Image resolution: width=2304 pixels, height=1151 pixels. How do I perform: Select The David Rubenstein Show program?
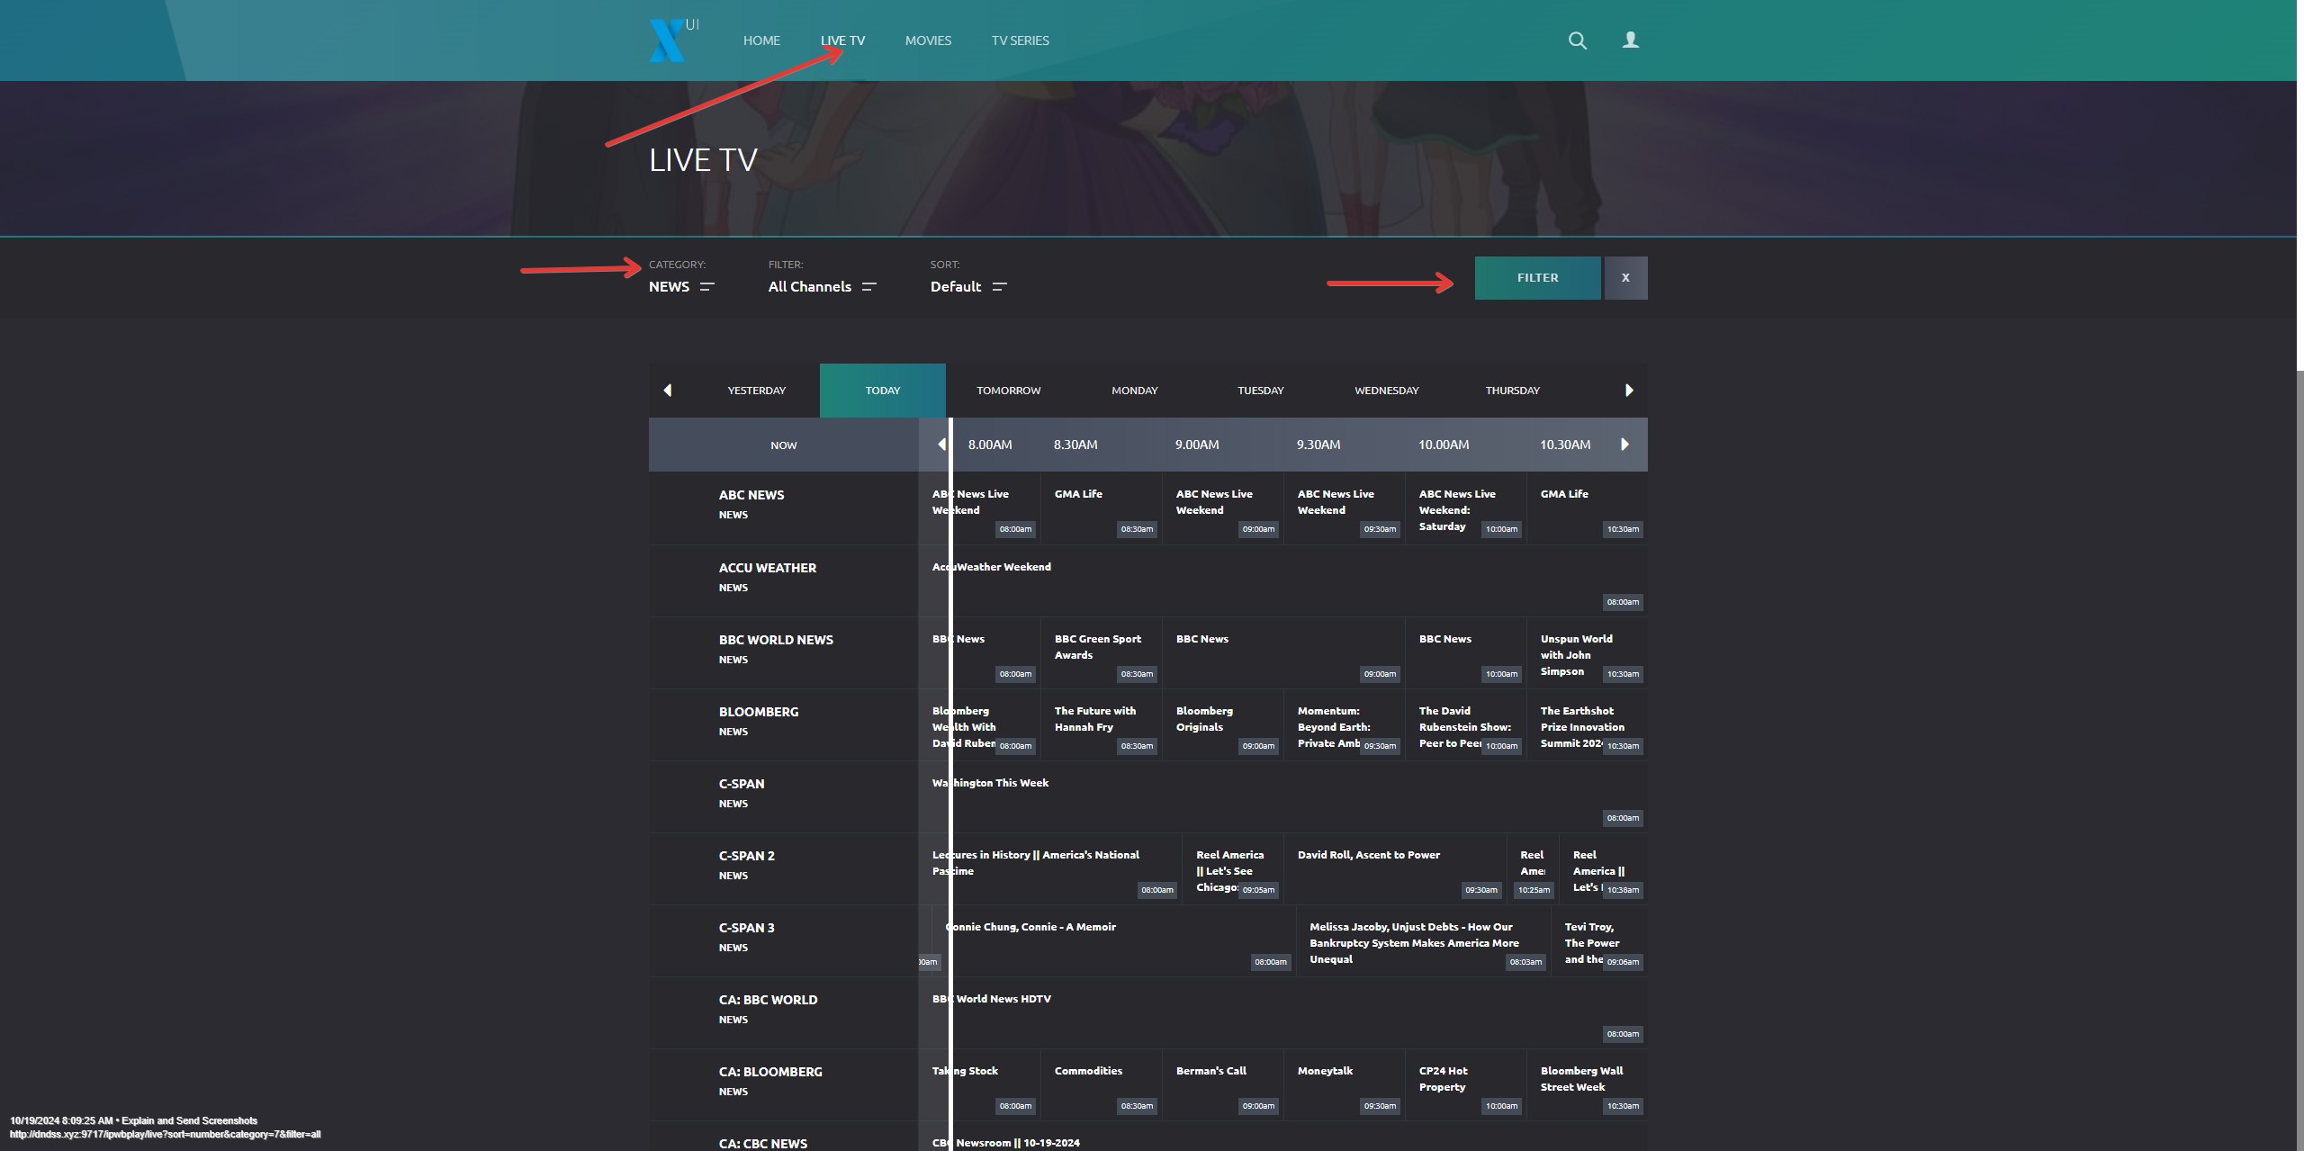(1466, 724)
